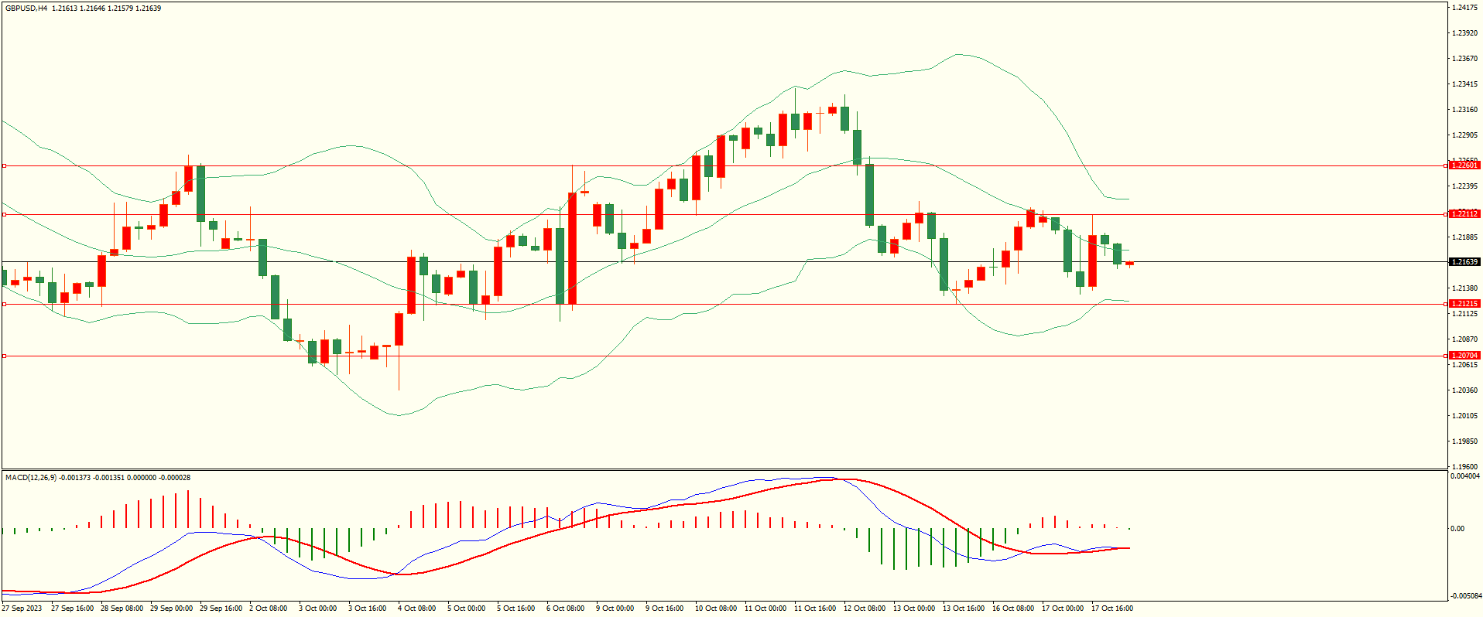Click the 2 Oct 08:00 time label
Screen dimensions: 1483x617
point(268,608)
